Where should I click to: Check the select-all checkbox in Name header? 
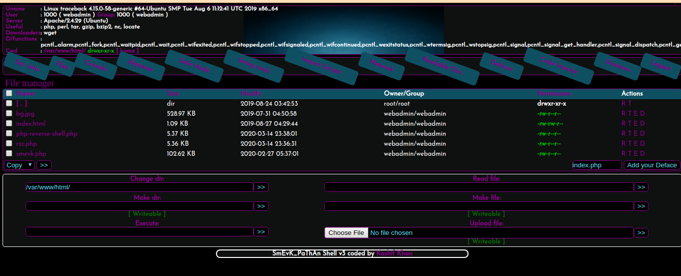coord(9,93)
